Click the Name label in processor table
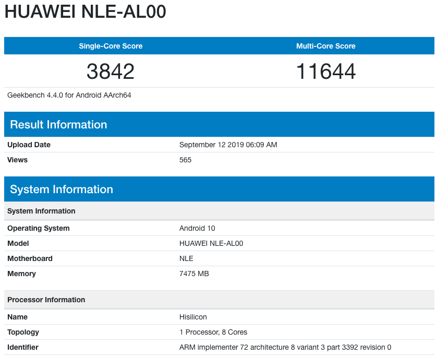 click(17, 317)
